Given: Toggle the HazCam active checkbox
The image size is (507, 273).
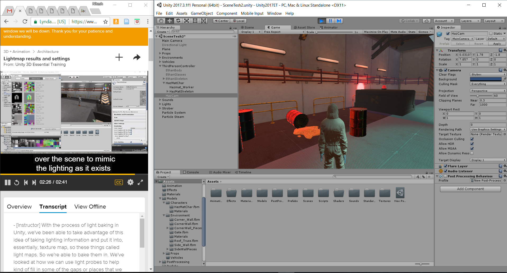Looking at the screenshot, I should point(448,34).
